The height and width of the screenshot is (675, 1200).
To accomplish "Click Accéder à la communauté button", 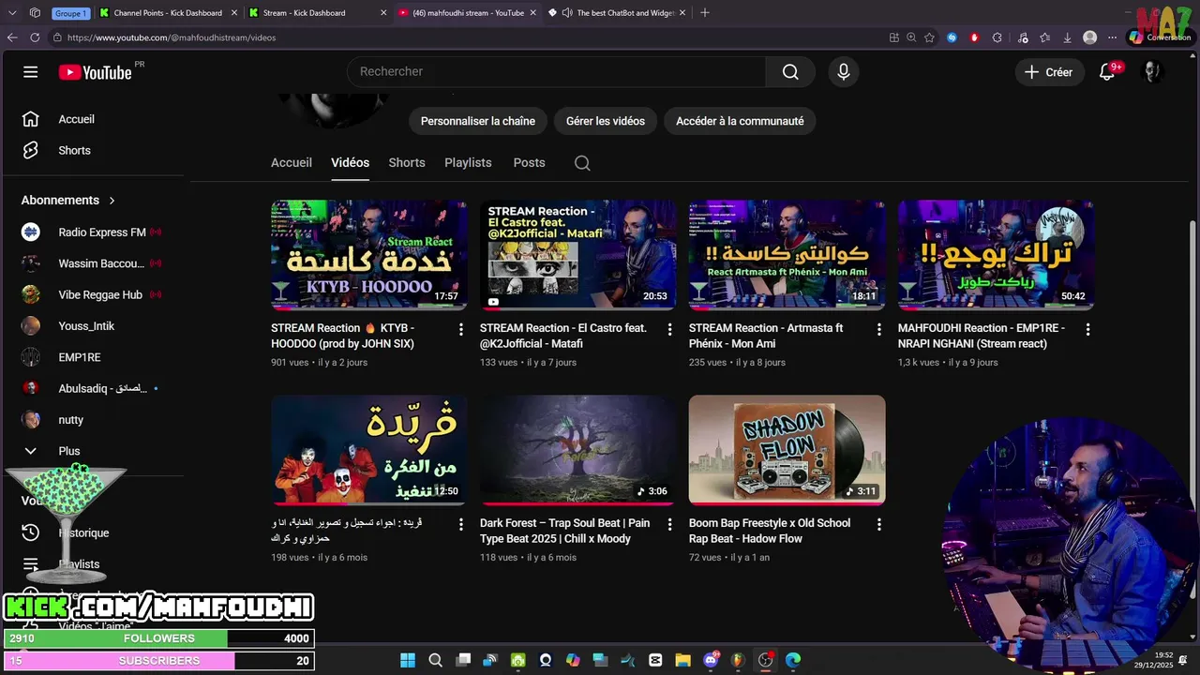I will click(x=740, y=121).
